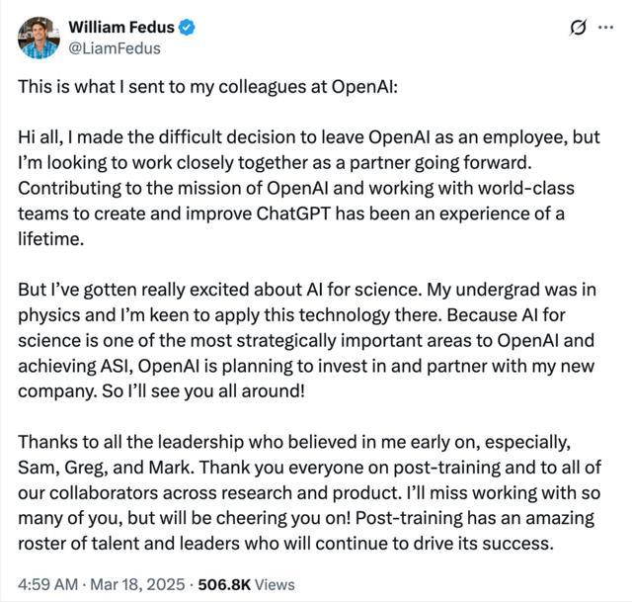Viewport: 632px width, 602px height.
Task: Click the blue verified badge
Action: (x=186, y=28)
